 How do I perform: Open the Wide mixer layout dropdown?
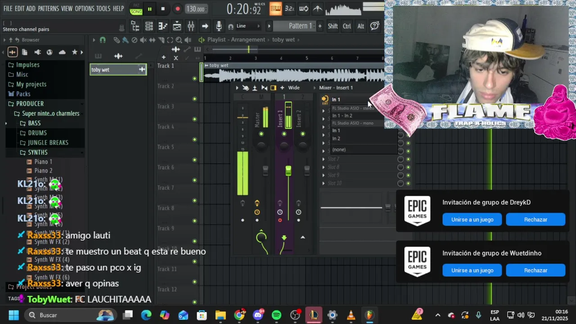point(294,88)
